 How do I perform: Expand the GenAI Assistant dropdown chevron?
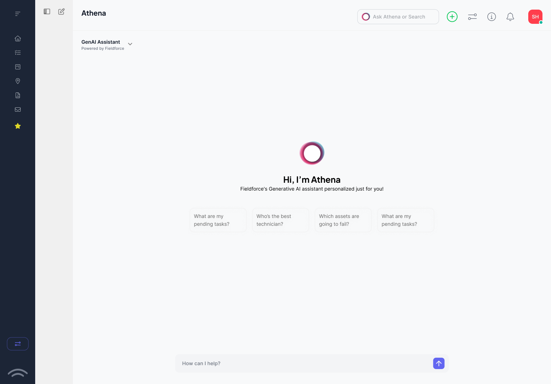coord(130,44)
